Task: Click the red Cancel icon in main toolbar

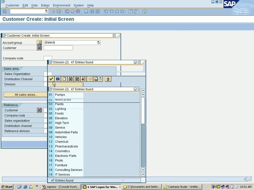Action: pos(78,11)
